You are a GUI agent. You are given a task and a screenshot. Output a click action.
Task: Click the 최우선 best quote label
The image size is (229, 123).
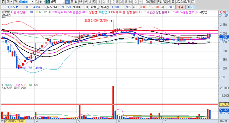click(x=105, y=7)
